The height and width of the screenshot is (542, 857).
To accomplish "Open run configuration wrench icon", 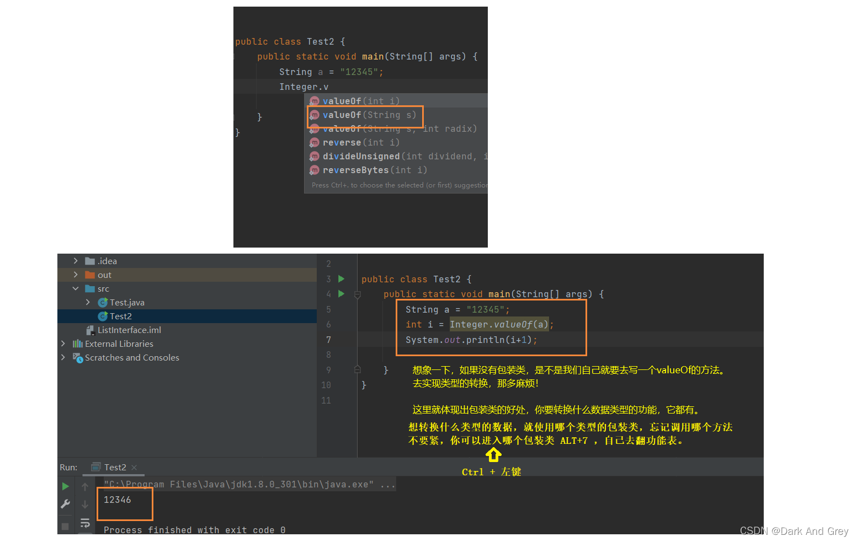I will pos(66,504).
